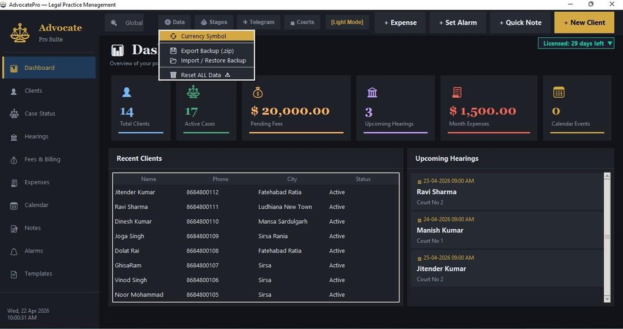623x329 pixels.
Task: Click the Import / Restore folder icon
Action: [173, 61]
